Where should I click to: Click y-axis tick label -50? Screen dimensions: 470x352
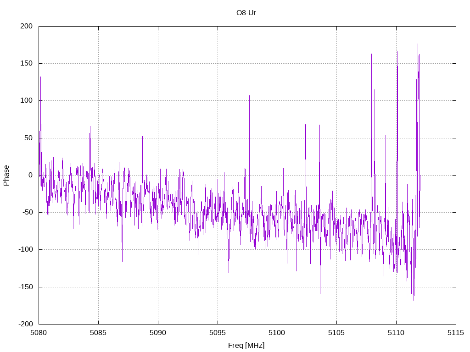point(27,212)
